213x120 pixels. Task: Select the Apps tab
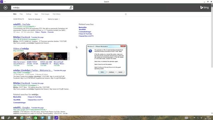36,14
